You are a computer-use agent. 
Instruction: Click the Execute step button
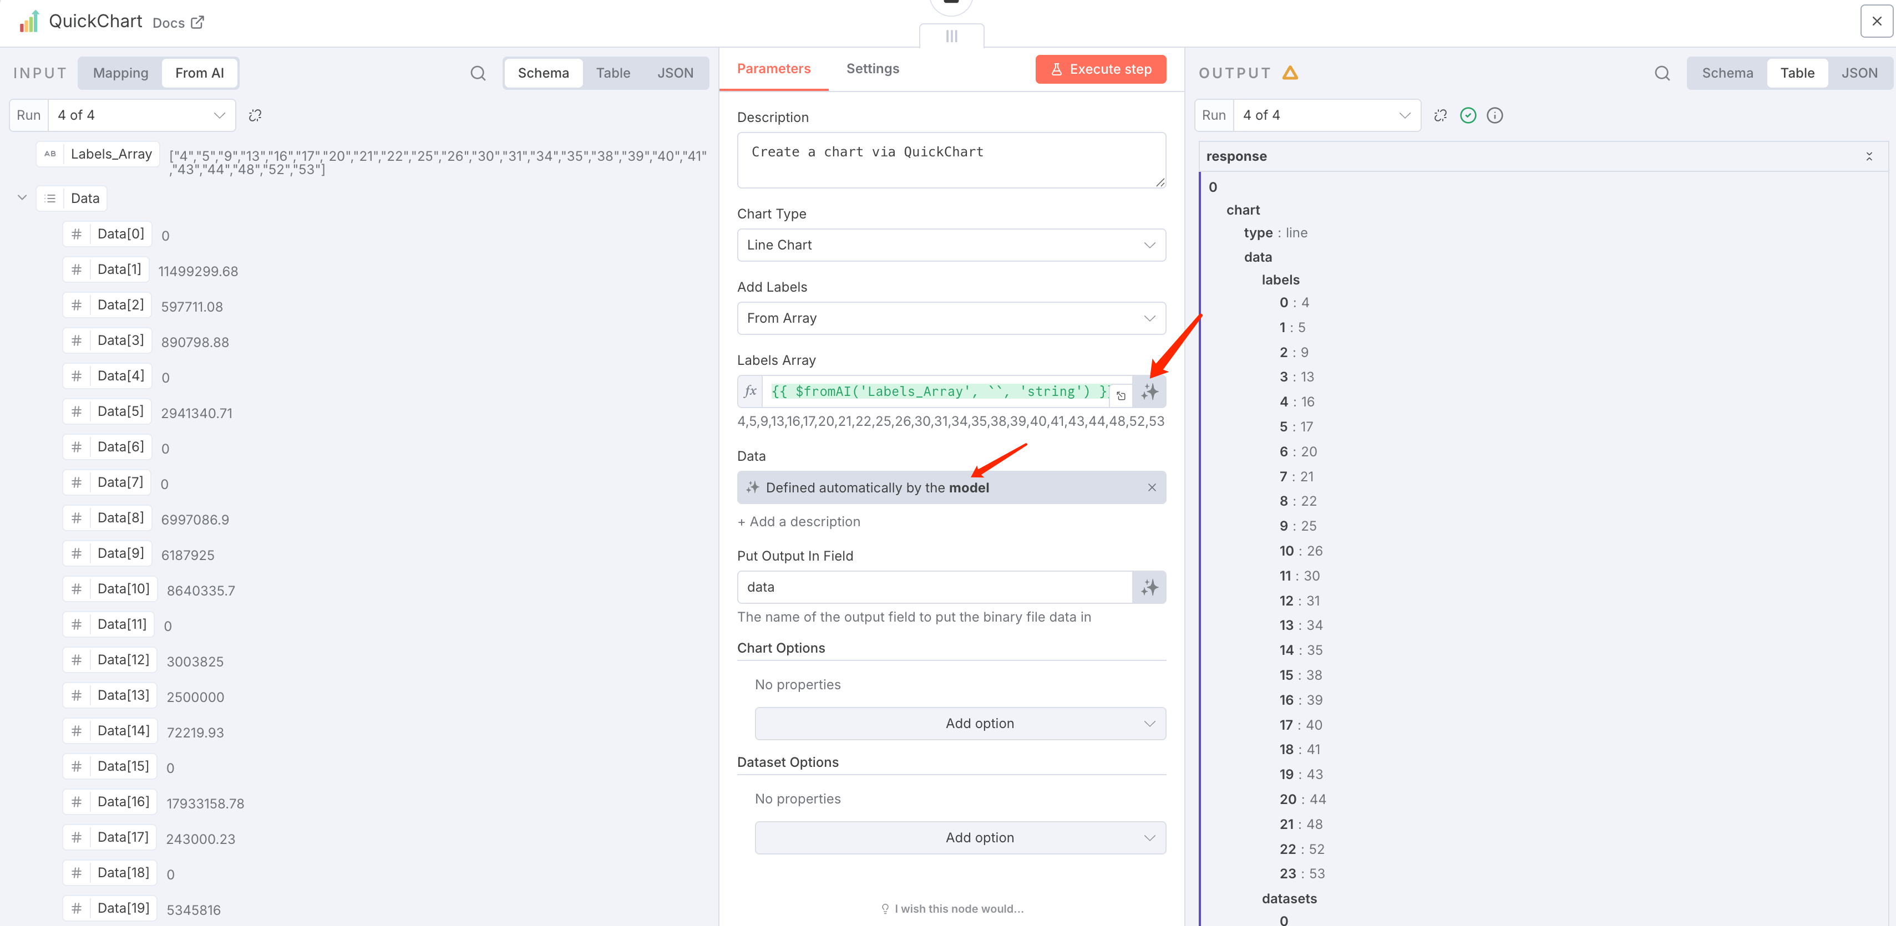point(1101,69)
